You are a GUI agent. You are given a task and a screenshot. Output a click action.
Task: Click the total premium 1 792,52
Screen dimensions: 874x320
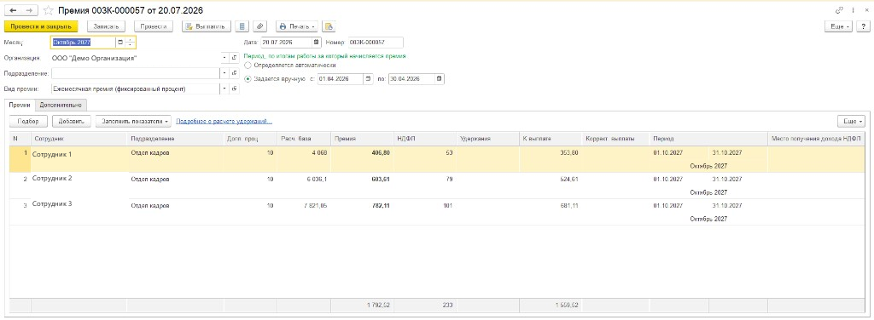(378, 305)
